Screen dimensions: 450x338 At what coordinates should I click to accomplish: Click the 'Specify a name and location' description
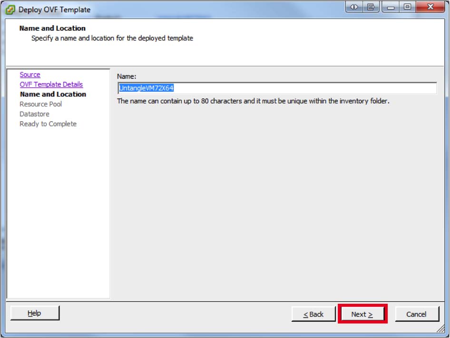click(x=112, y=38)
